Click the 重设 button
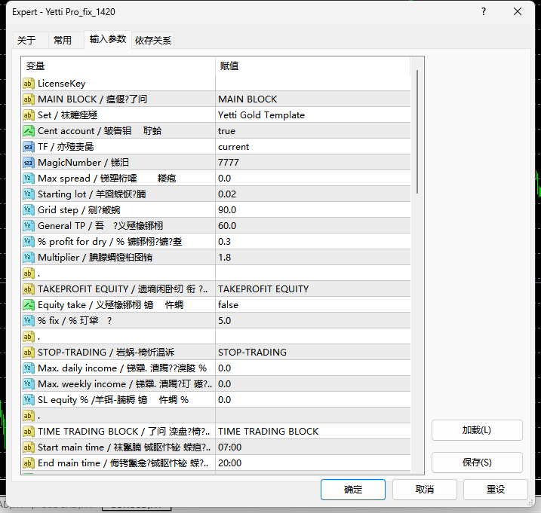The height and width of the screenshot is (513, 541). point(496,490)
